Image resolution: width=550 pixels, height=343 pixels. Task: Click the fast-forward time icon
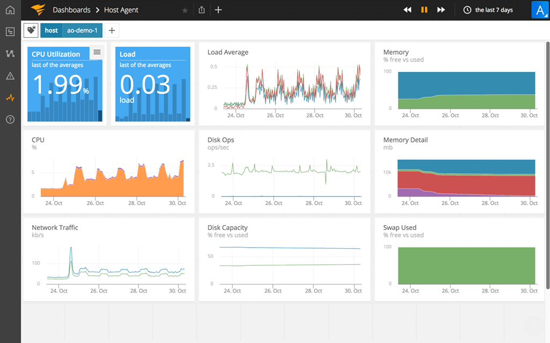coord(442,10)
